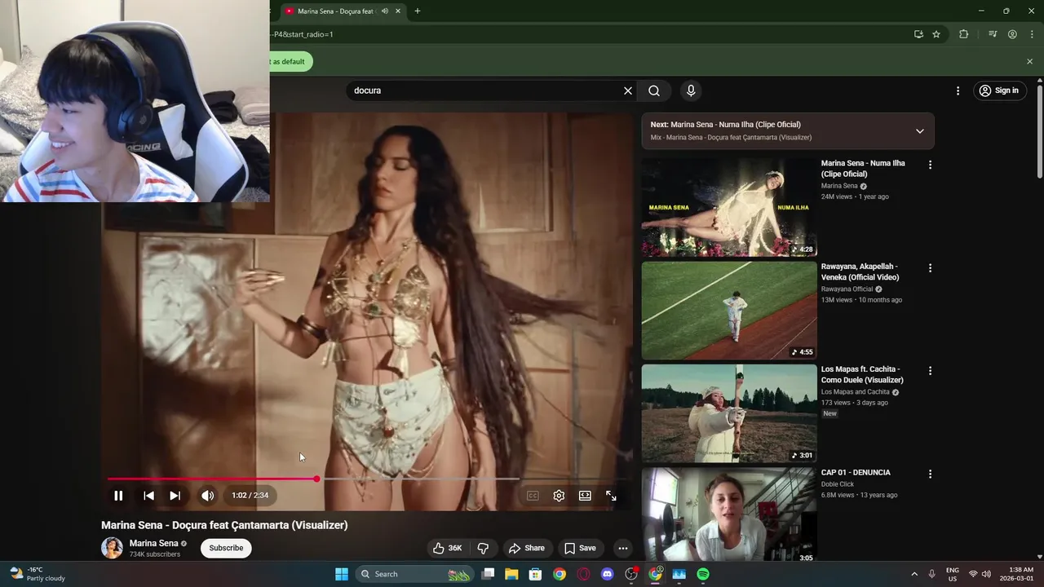This screenshot has width=1044, height=587.
Task: Open options for Rawayana Veneka video
Action: [x=930, y=268]
